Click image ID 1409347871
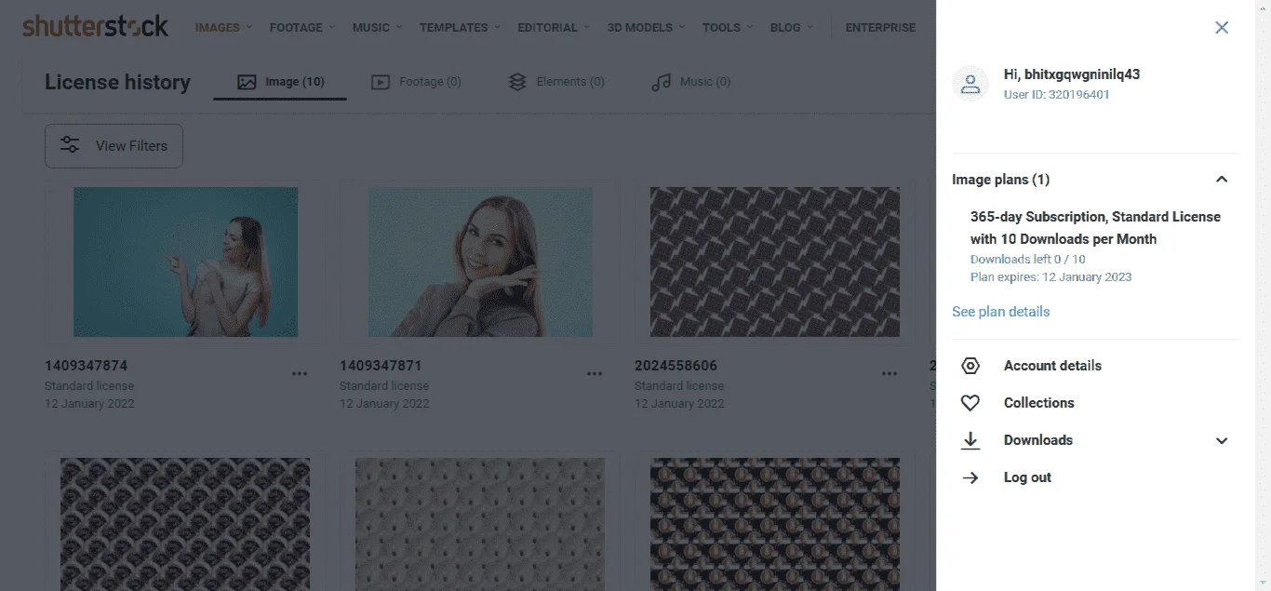Image resolution: width=1271 pixels, height=591 pixels. (x=381, y=366)
